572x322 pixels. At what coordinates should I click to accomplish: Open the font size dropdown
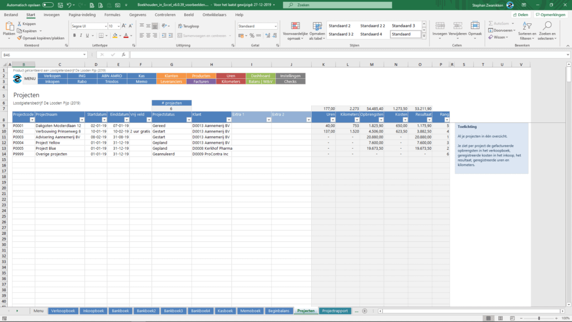click(x=117, y=25)
